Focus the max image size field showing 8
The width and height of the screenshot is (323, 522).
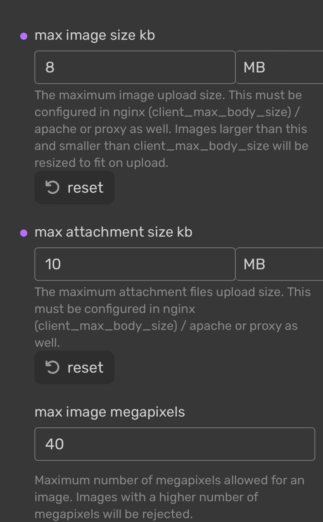pos(135,67)
